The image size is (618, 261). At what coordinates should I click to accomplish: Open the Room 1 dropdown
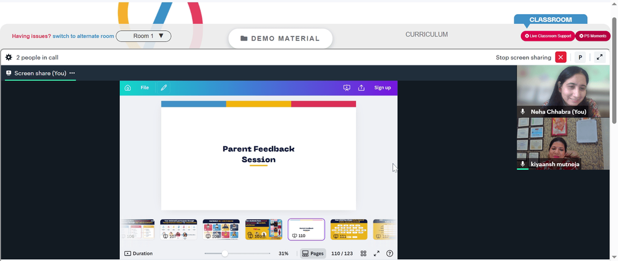coord(143,36)
